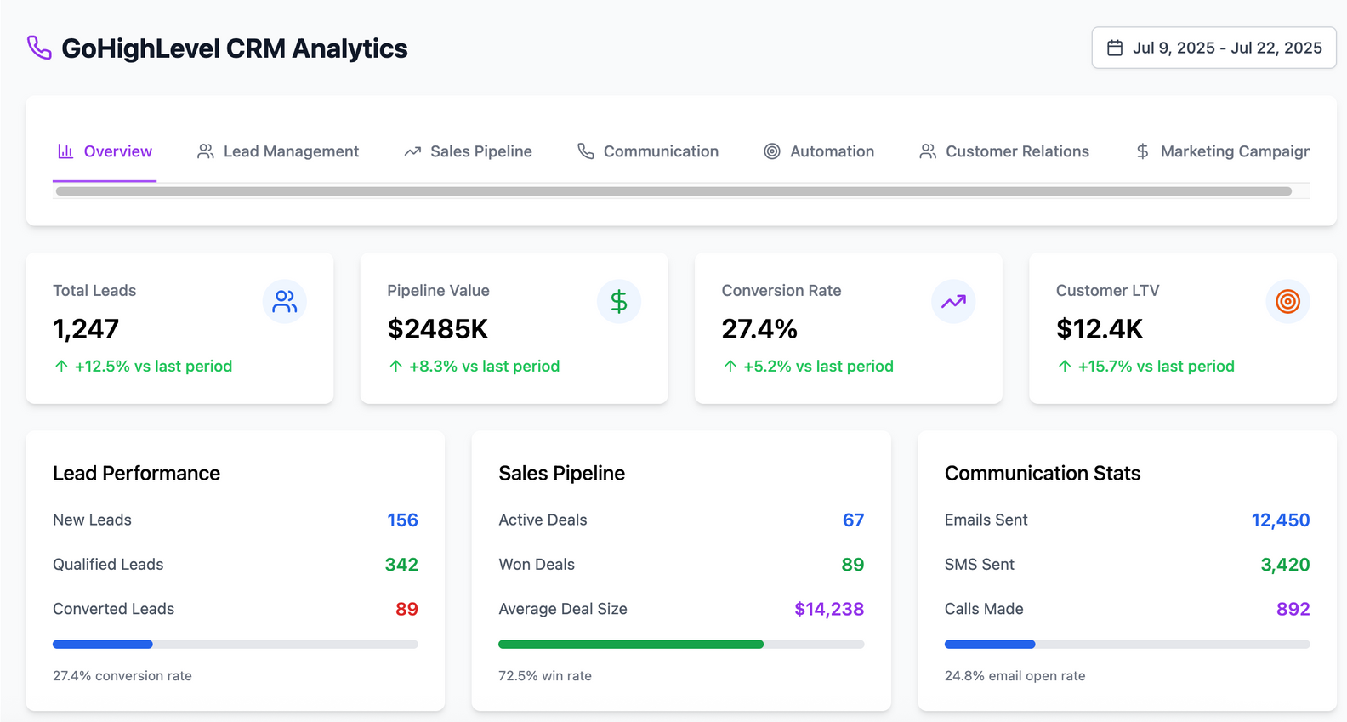Click the Automation target icon

click(x=772, y=151)
